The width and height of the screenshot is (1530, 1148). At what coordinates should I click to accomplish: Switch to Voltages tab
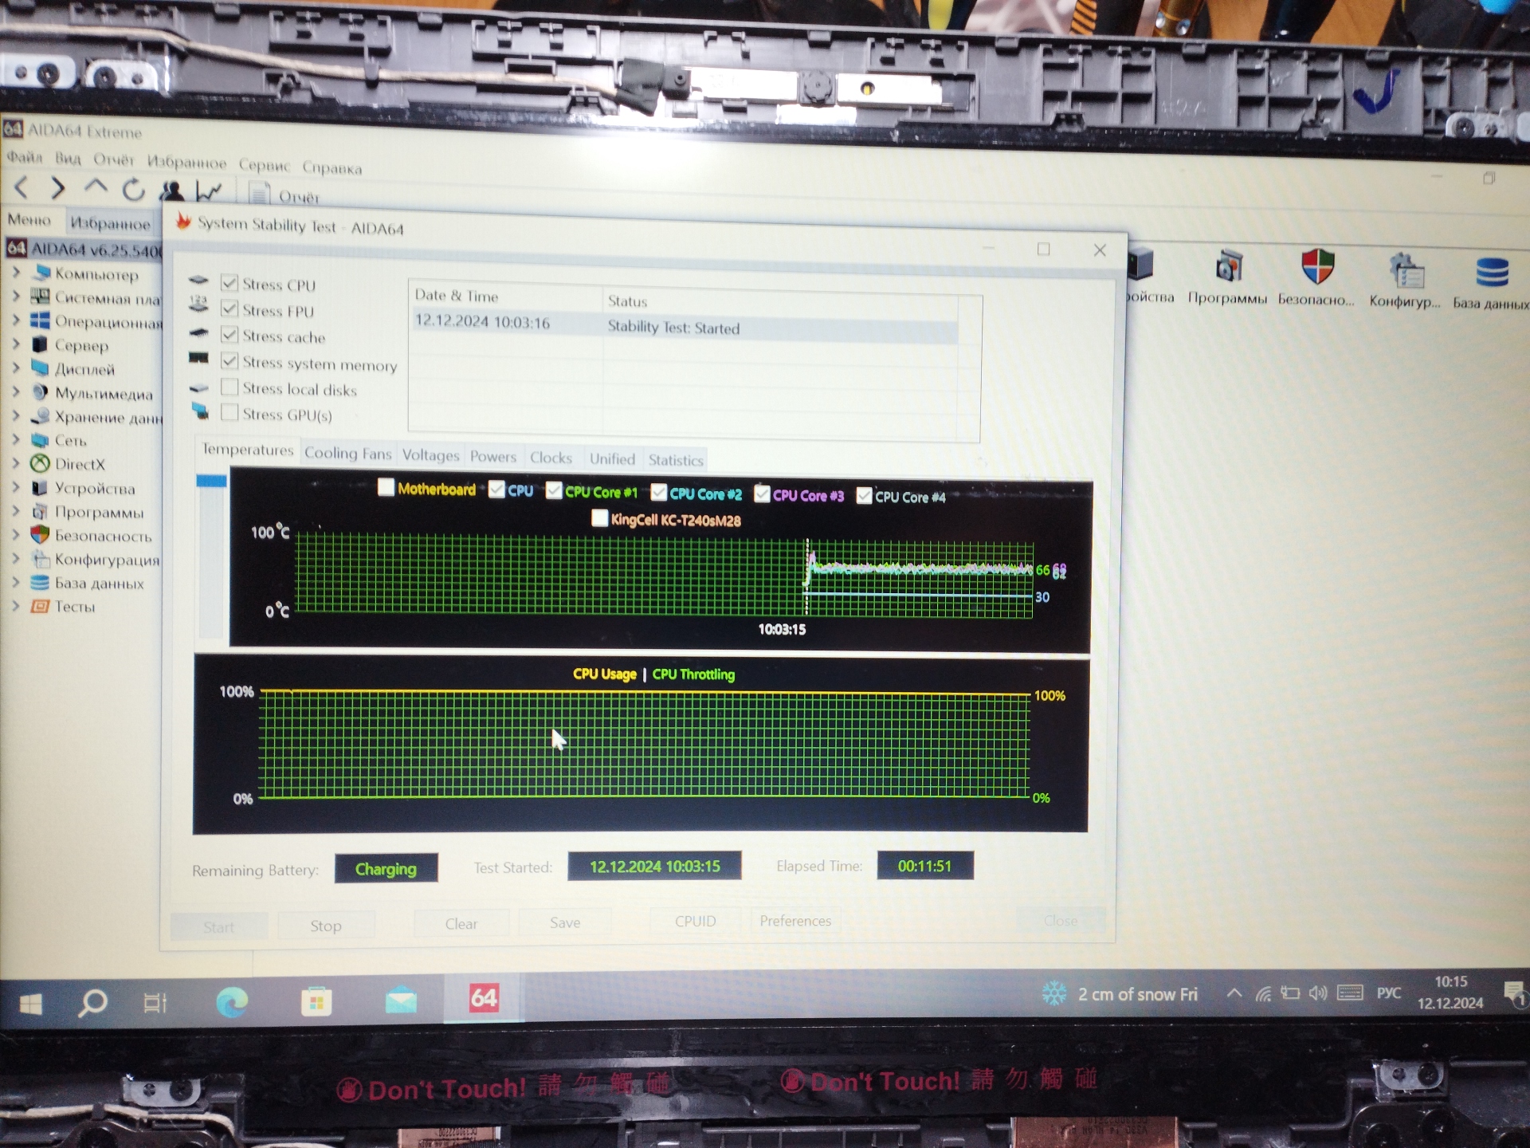coord(430,454)
